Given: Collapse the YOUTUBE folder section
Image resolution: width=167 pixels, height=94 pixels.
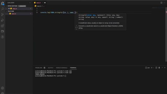Looking at the screenshot, I should (x=6, y=11).
